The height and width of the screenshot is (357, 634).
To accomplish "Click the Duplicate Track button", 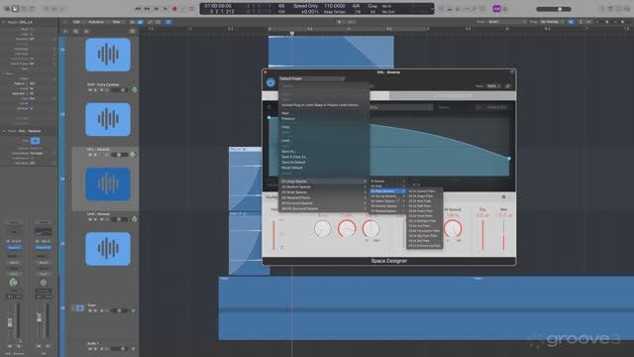I will (75, 31).
